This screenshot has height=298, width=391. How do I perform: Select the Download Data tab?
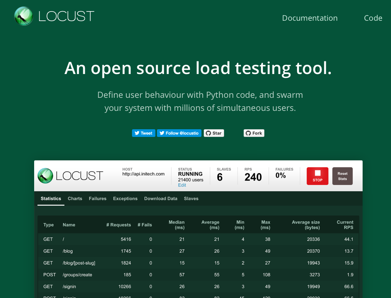tap(161, 199)
